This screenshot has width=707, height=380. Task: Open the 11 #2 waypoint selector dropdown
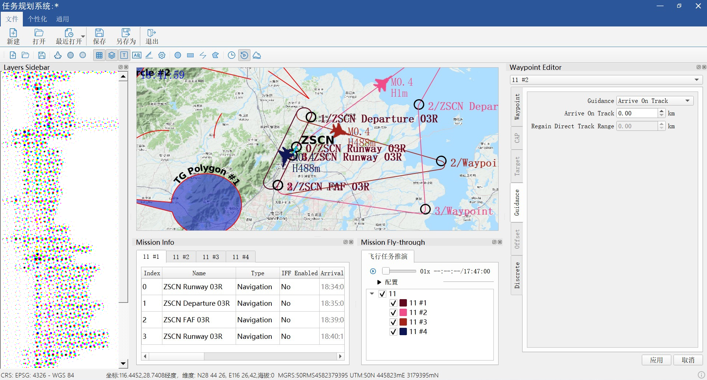(606, 80)
